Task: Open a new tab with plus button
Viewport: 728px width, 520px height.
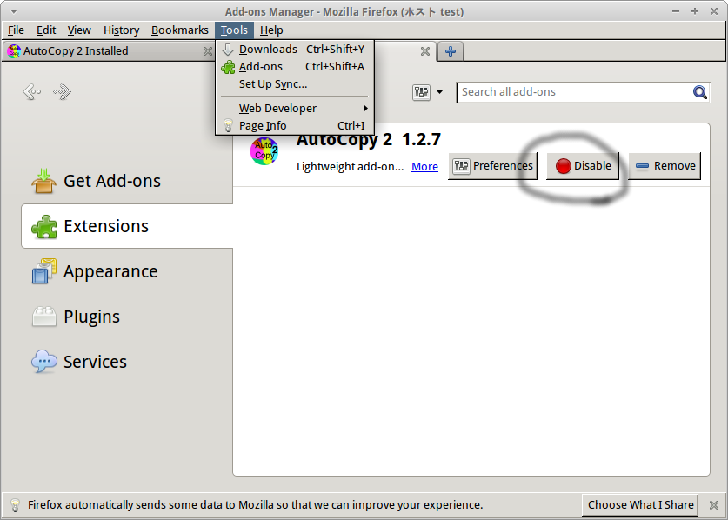Action: pyautogui.click(x=451, y=51)
